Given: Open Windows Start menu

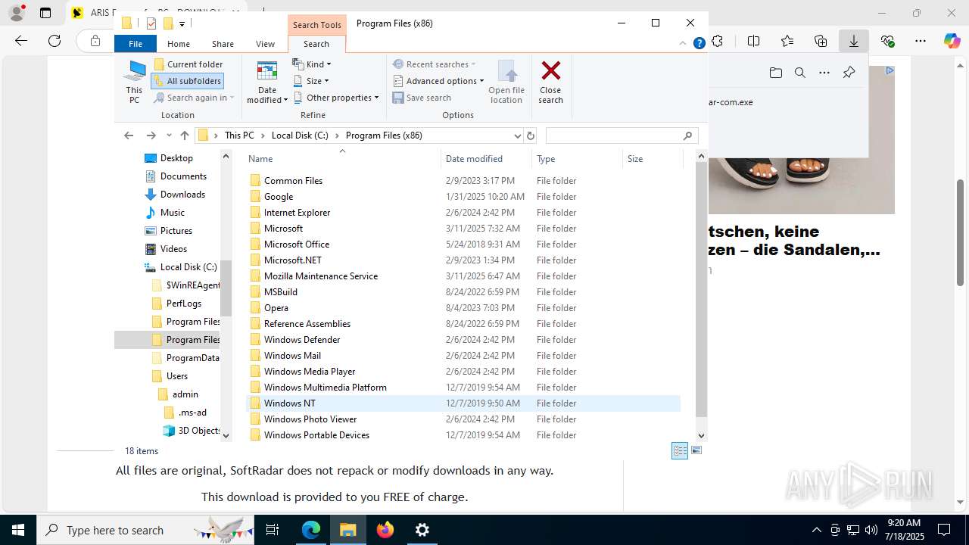Looking at the screenshot, I should point(18,530).
